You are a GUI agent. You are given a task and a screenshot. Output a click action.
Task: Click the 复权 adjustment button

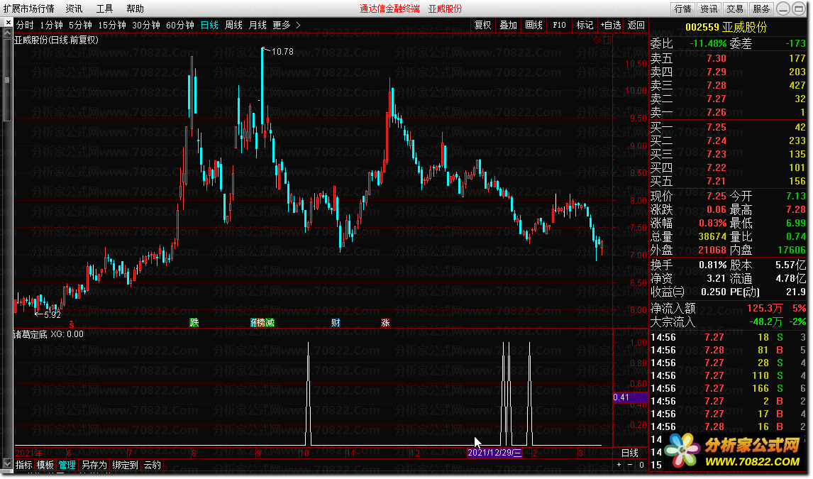pyautogui.click(x=482, y=25)
